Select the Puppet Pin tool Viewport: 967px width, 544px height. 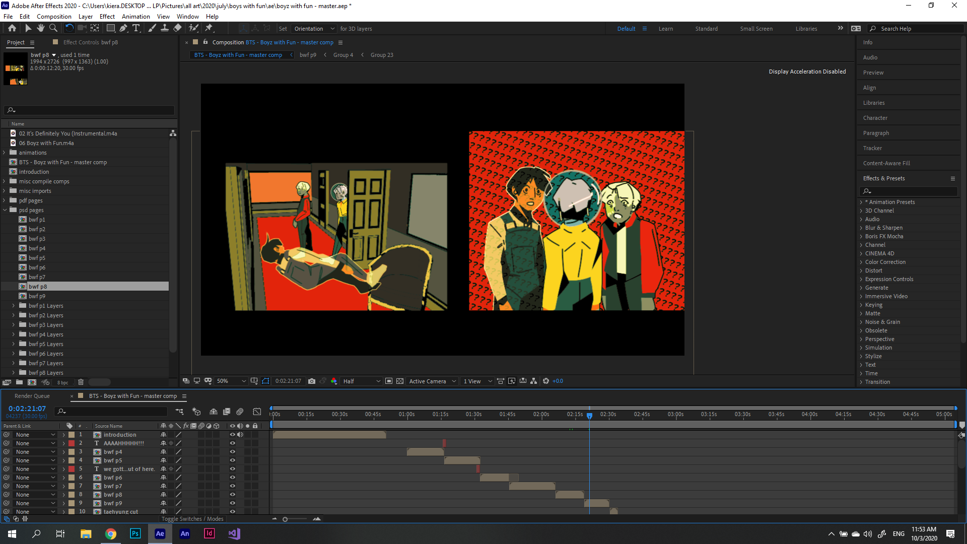[209, 29]
